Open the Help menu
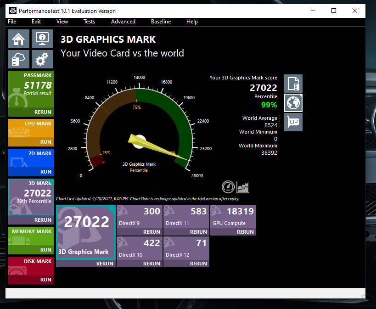The height and width of the screenshot is (309, 376). (192, 22)
